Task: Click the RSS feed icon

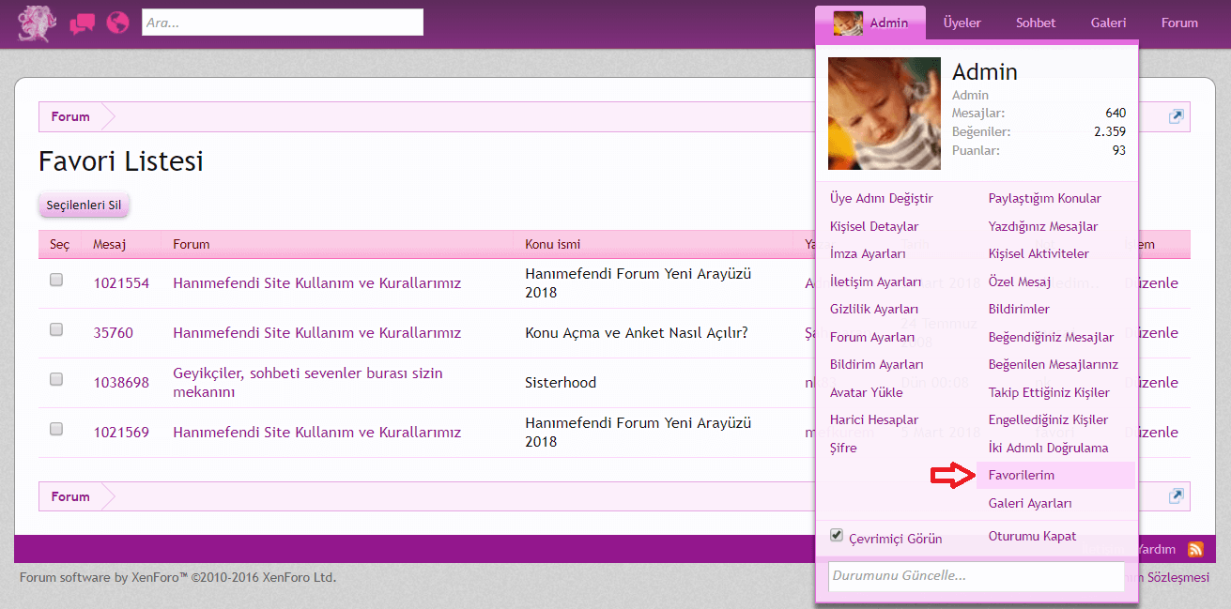Action: click(x=1195, y=549)
